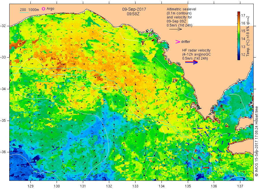260x190 pixels.
Task: Click the longitude label 131
Action: coord(83,186)
